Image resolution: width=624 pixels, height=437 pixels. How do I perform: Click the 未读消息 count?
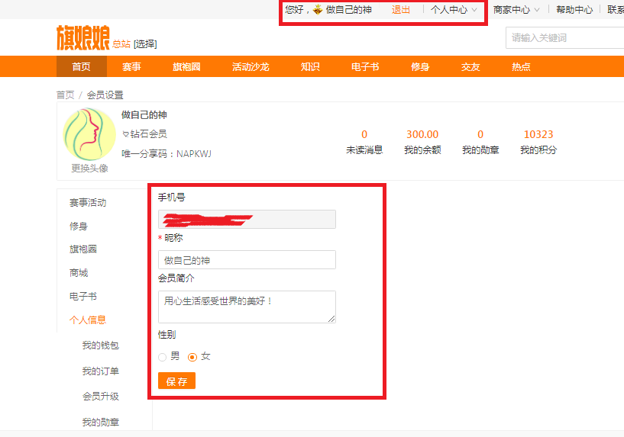(x=364, y=134)
